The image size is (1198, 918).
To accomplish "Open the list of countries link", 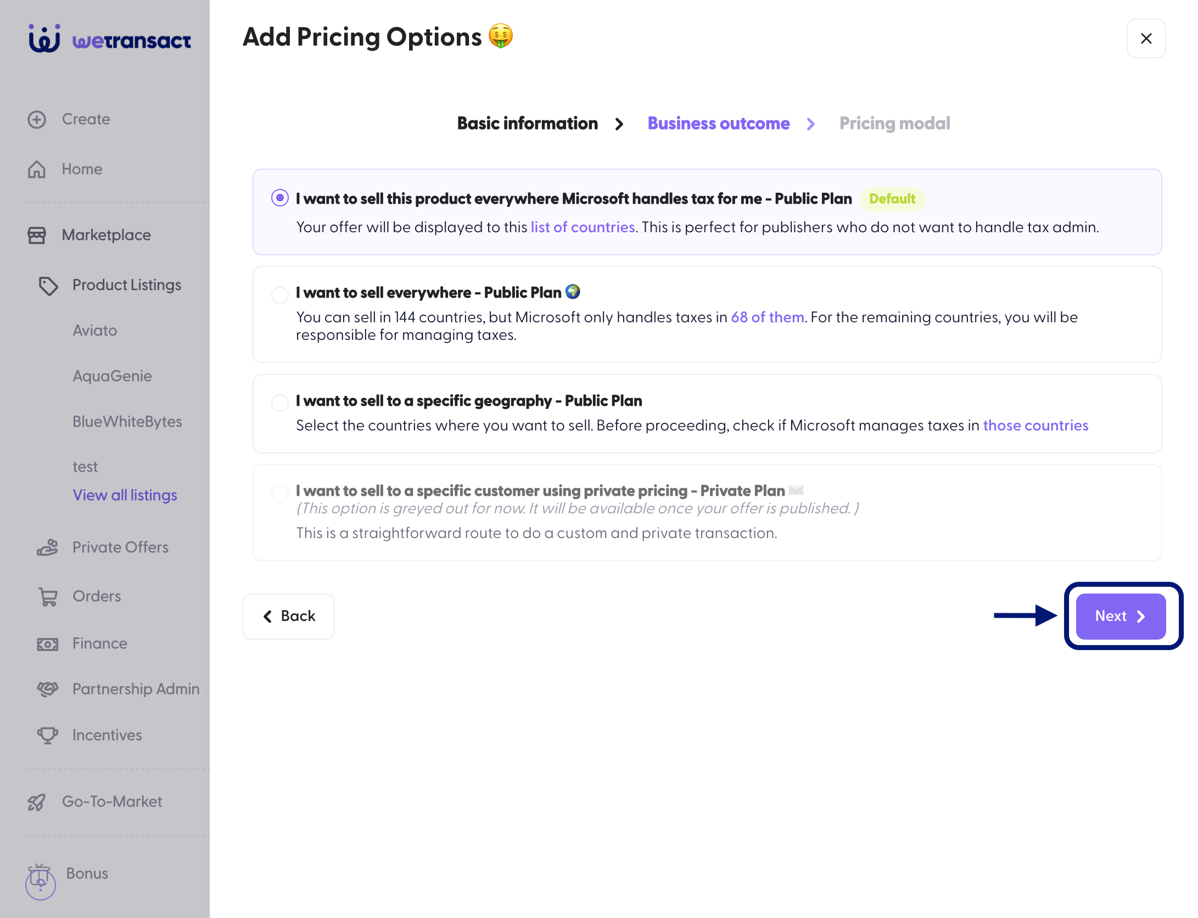I will 583,227.
